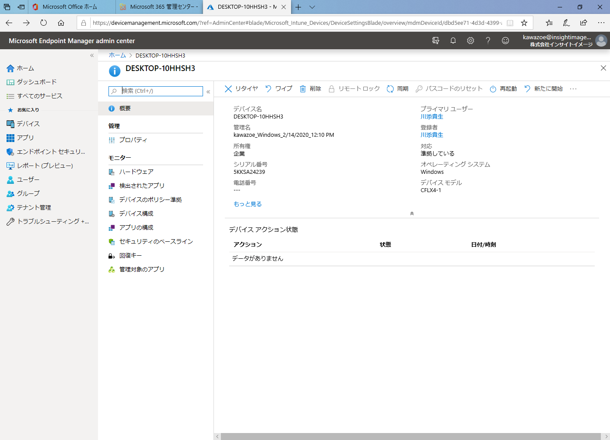Open the account avatar menu
Image resolution: width=610 pixels, height=440 pixels.
[601, 41]
